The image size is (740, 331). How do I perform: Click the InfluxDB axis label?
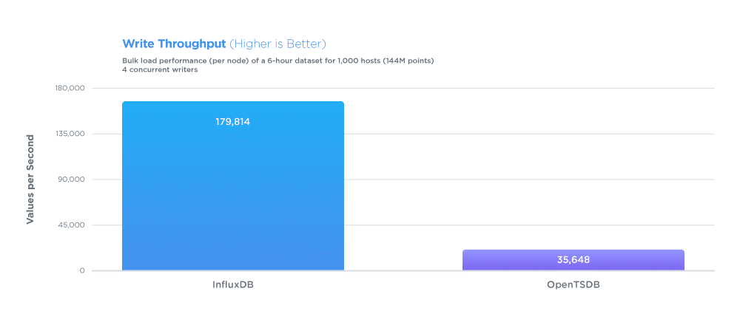click(233, 285)
